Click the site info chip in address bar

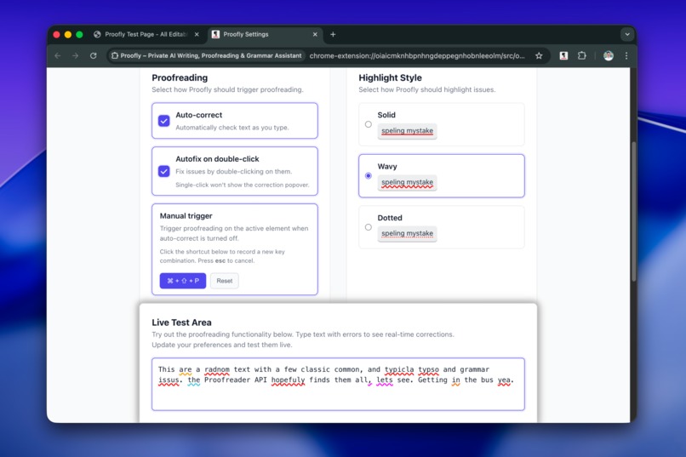[x=207, y=56]
